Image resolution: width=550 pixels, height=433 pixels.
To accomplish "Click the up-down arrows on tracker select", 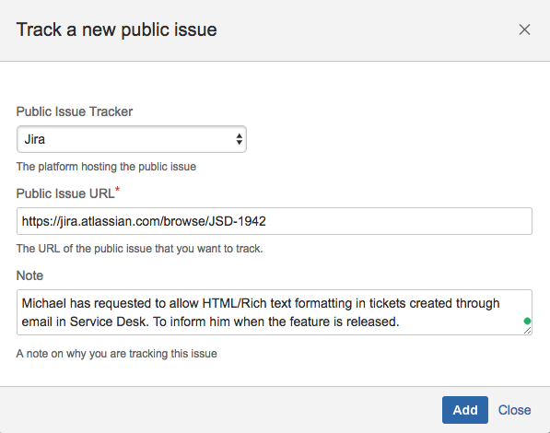I will 239,139.
